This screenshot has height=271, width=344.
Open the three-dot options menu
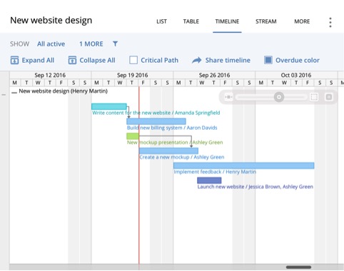(x=330, y=22)
